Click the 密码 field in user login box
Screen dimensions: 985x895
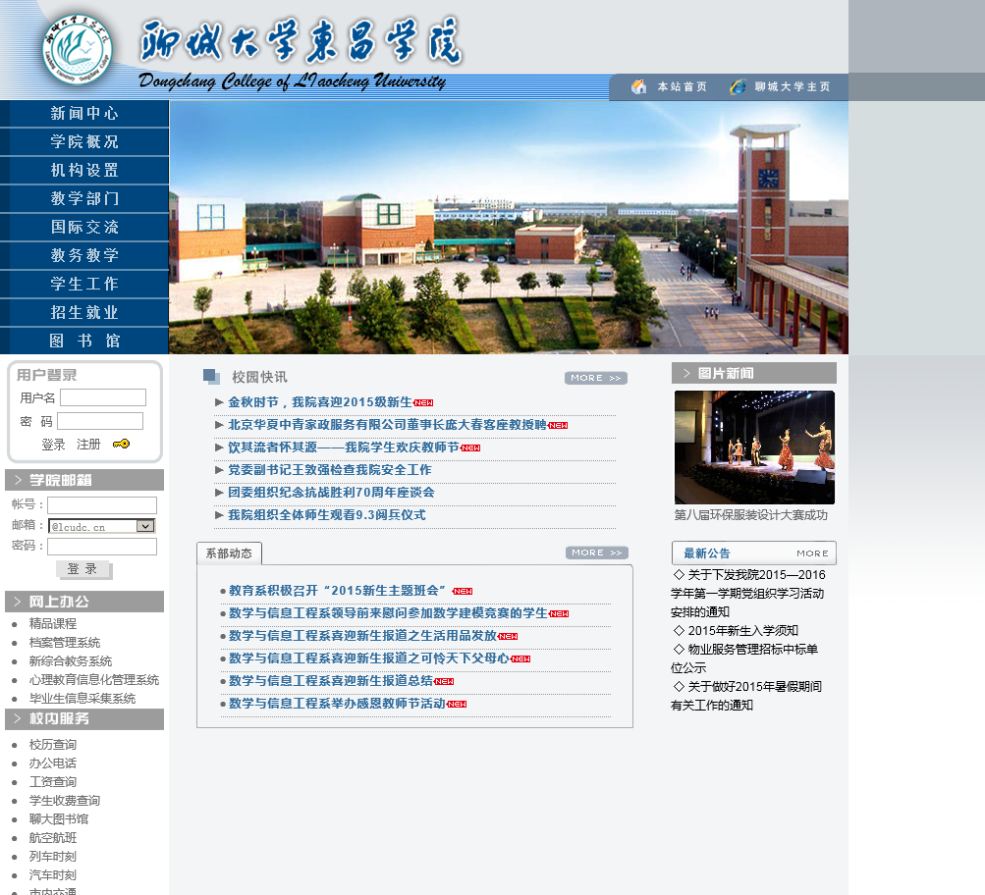100,421
